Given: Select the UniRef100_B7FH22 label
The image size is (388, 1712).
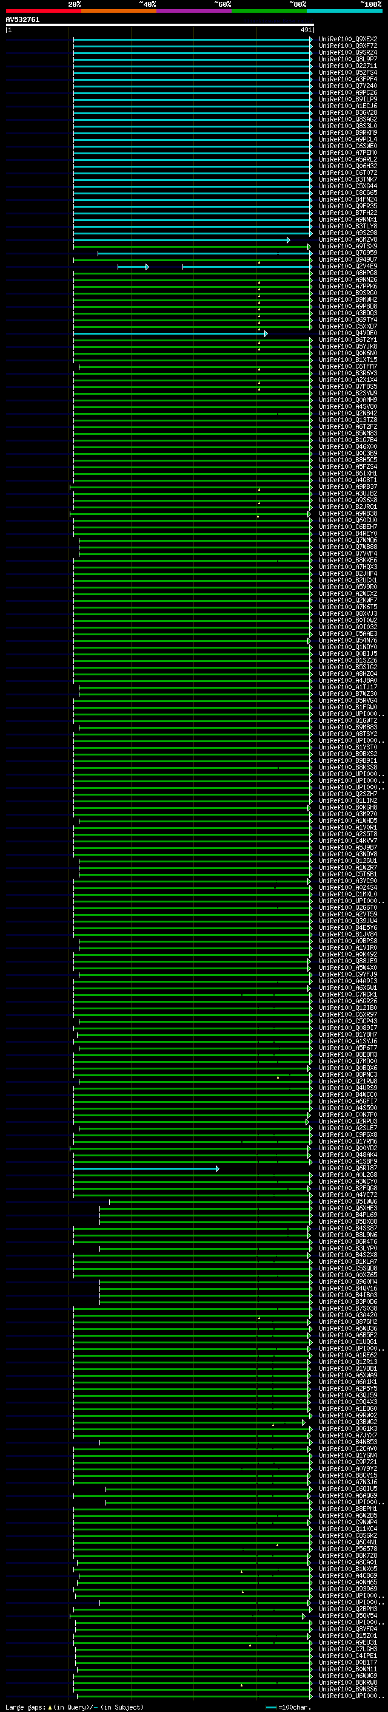Looking at the screenshot, I should click(x=347, y=213).
